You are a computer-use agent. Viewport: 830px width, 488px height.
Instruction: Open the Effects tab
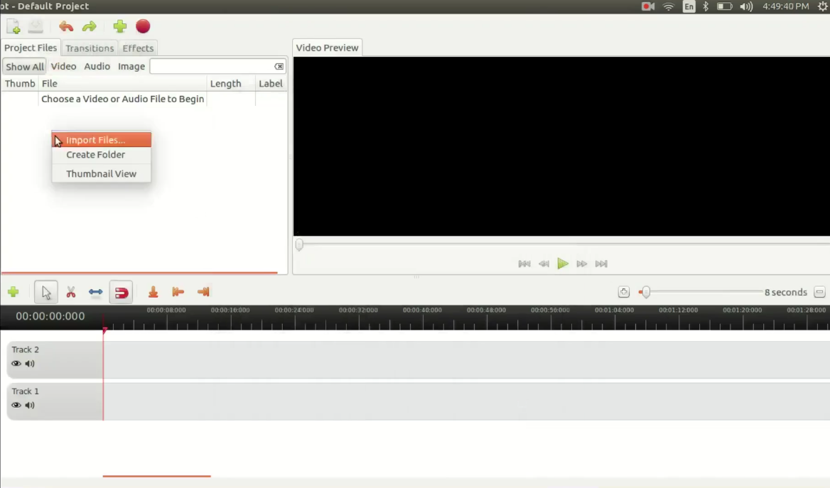pyautogui.click(x=138, y=48)
